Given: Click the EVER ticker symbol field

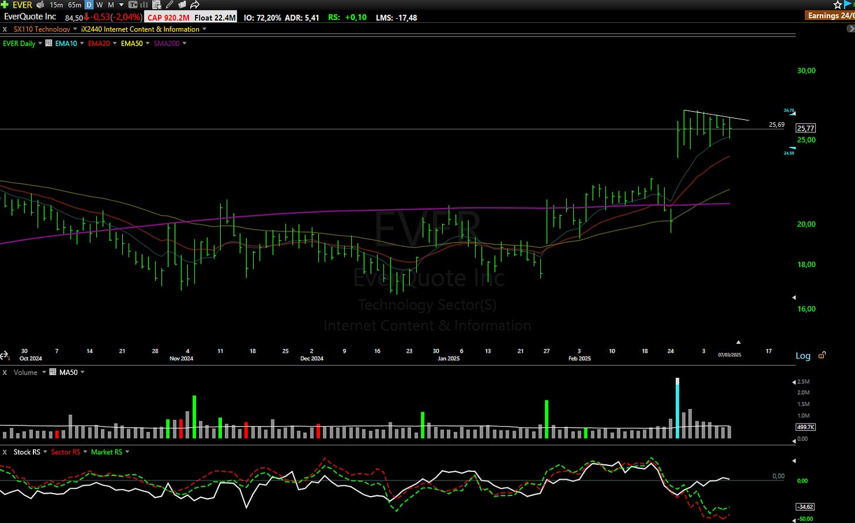Looking at the screenshot, I should (x=22, y=5).
